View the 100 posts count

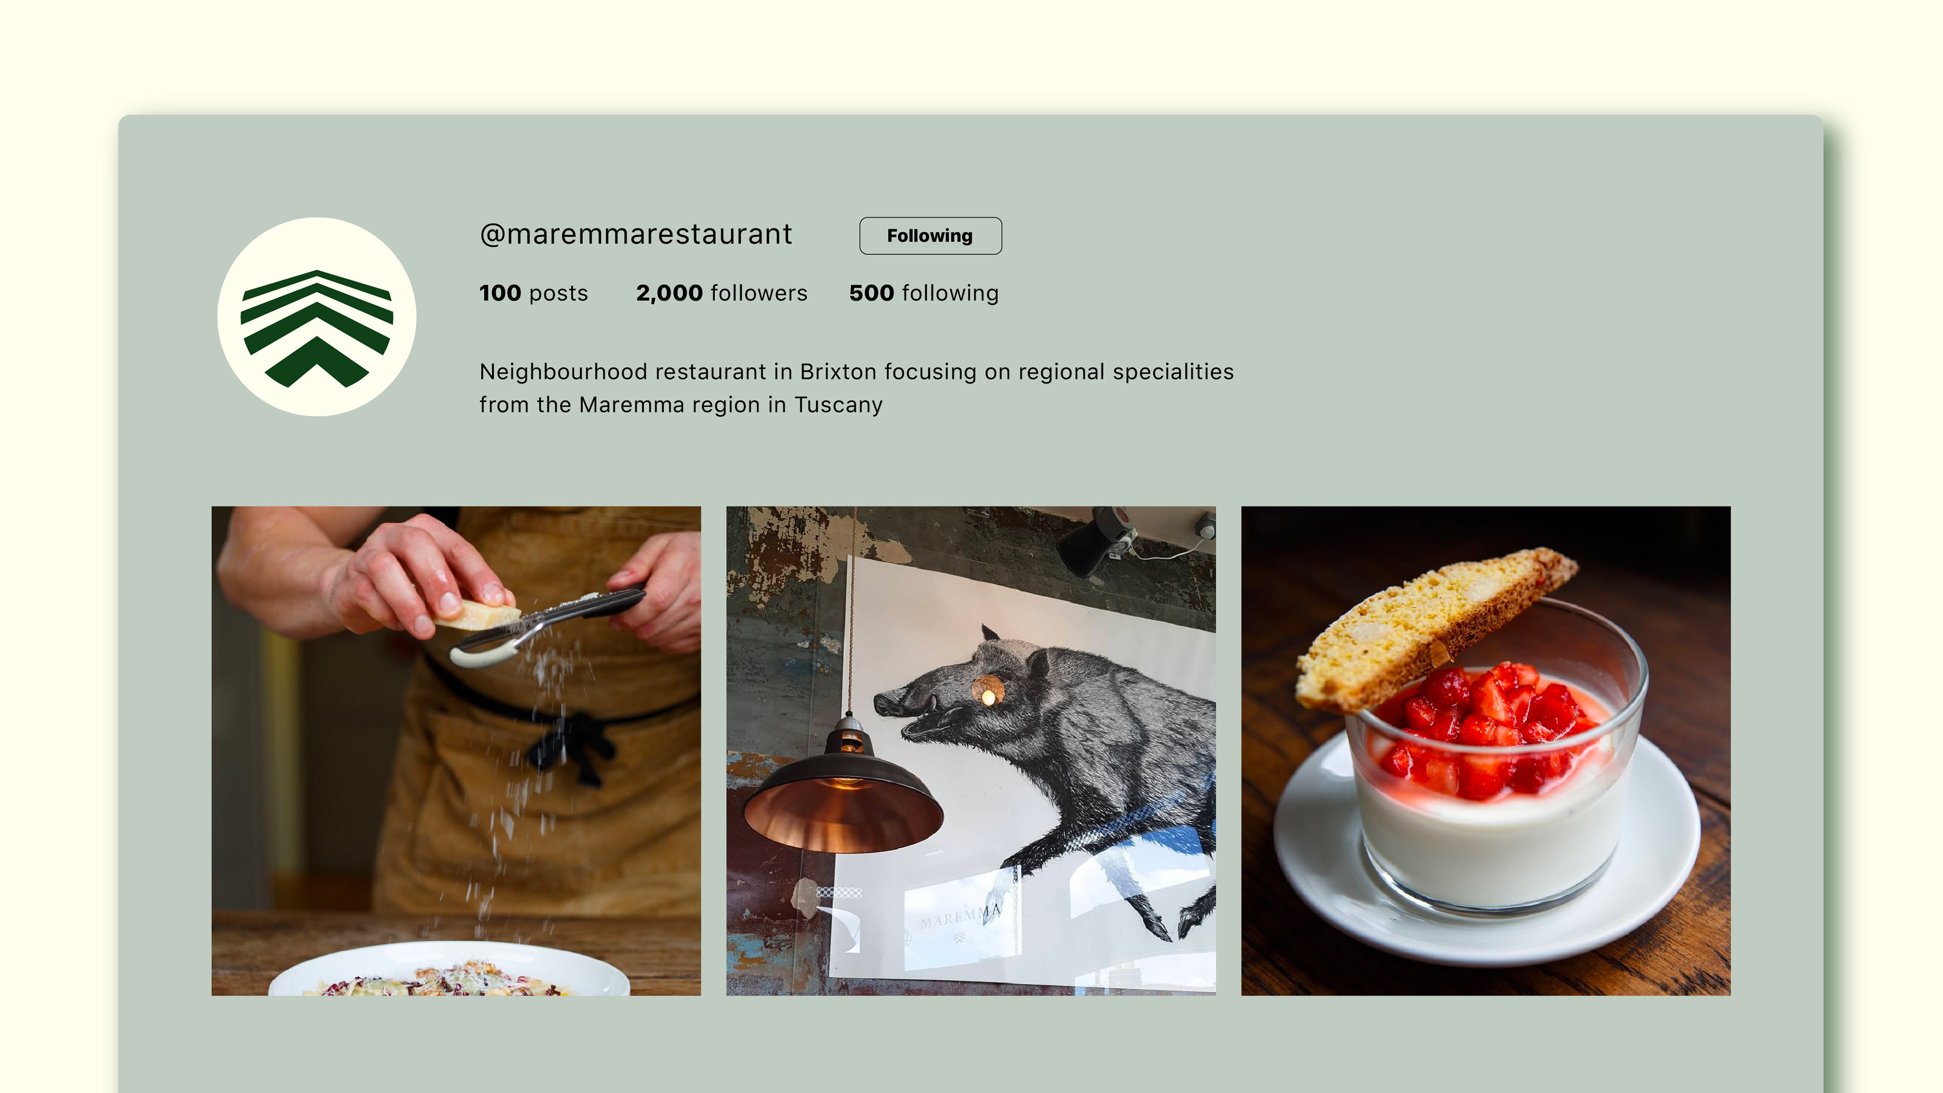(x=533, y=292)
